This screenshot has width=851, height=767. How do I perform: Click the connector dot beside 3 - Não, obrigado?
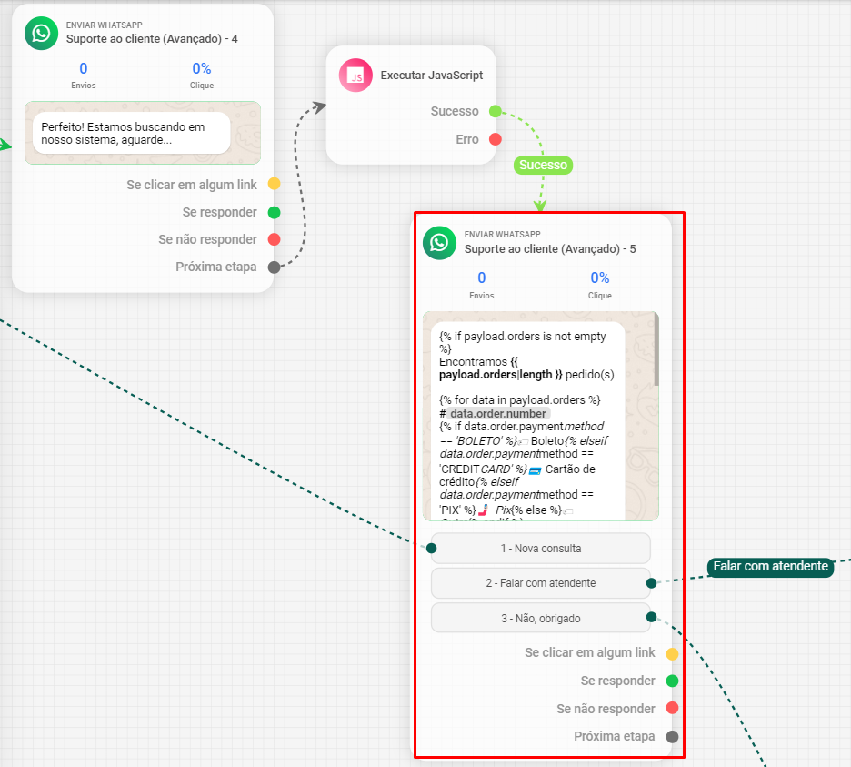tap(651, 618)
